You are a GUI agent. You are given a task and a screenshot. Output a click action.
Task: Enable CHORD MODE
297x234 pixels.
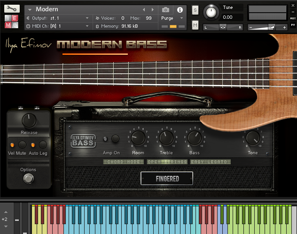point(124,162)
